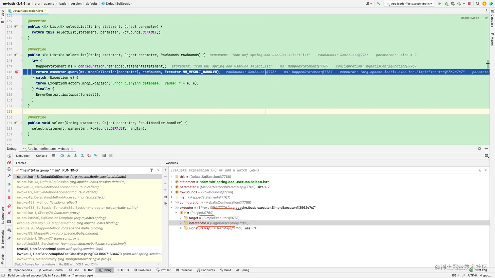Click Run with Coverage shield icon
The image size is (495, 278).
pyautogui.click(x=453, y=4)
